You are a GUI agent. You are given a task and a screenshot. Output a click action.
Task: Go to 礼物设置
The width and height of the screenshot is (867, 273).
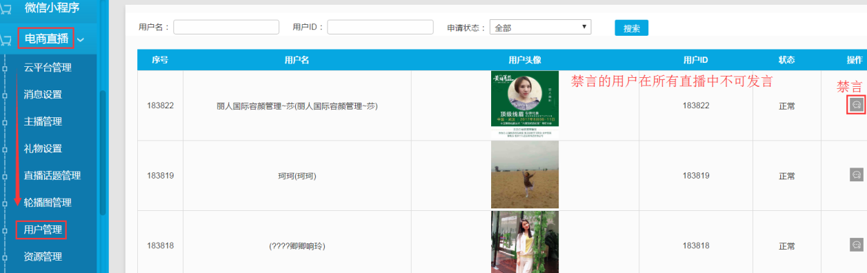[43, 148]
